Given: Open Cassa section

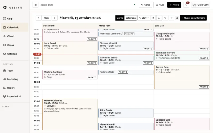Looking at the screenshot, I should (15, 45).
